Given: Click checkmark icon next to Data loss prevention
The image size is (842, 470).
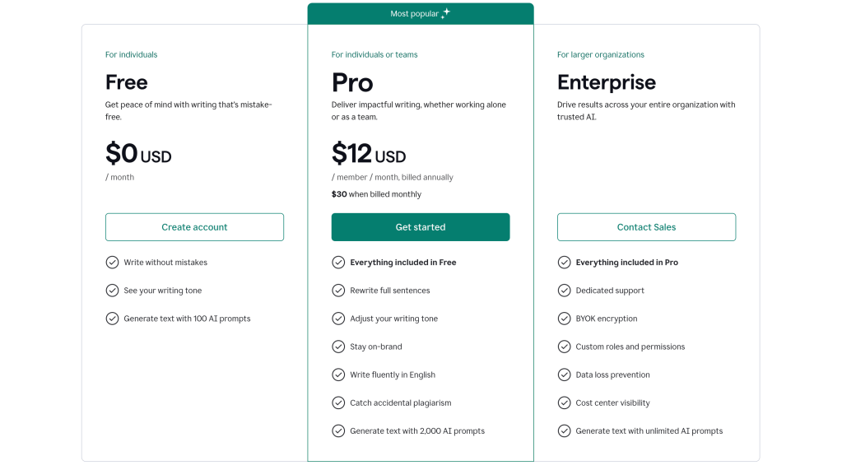Looking at the screenshot, I should coord(564,375).
